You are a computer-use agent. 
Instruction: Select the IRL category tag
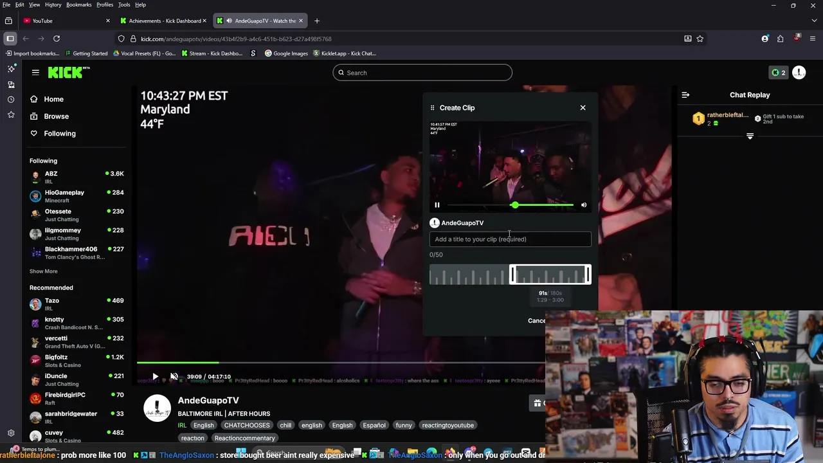click(x=182, y=425)
